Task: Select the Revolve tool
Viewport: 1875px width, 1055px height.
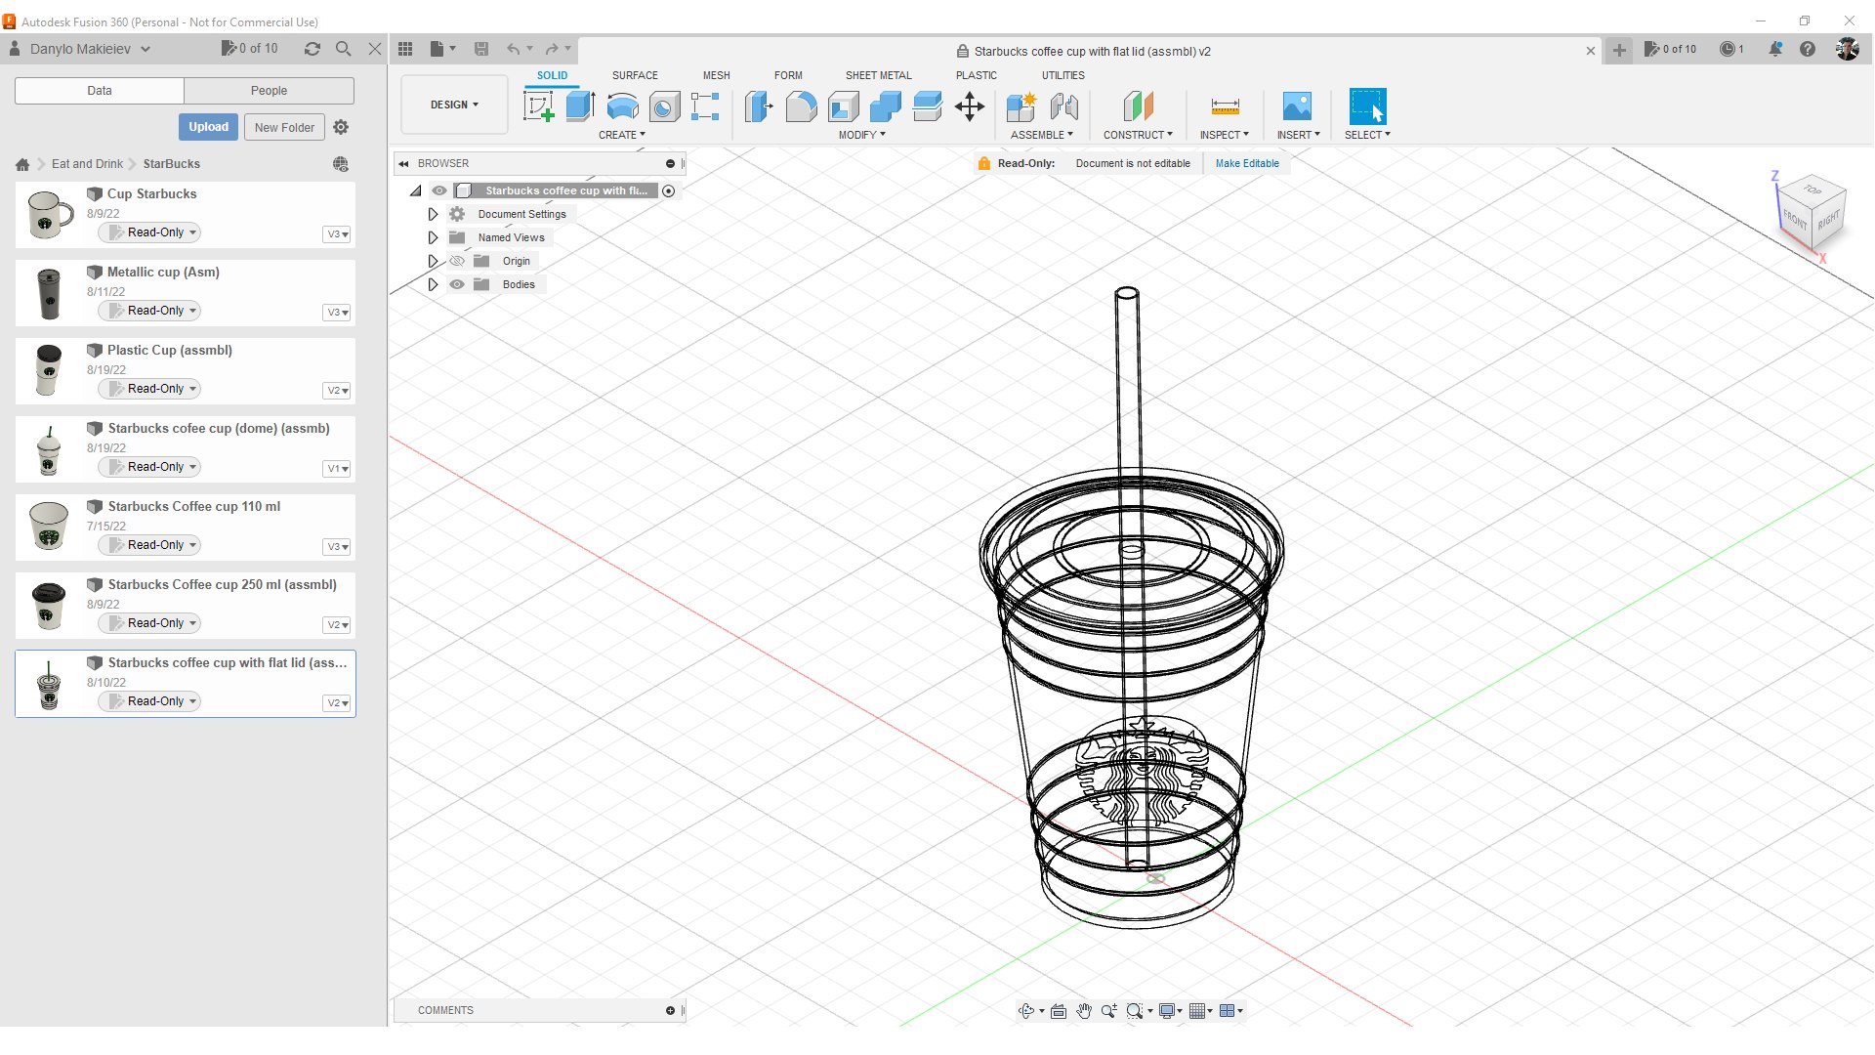Action: click(x=622, y=106)
